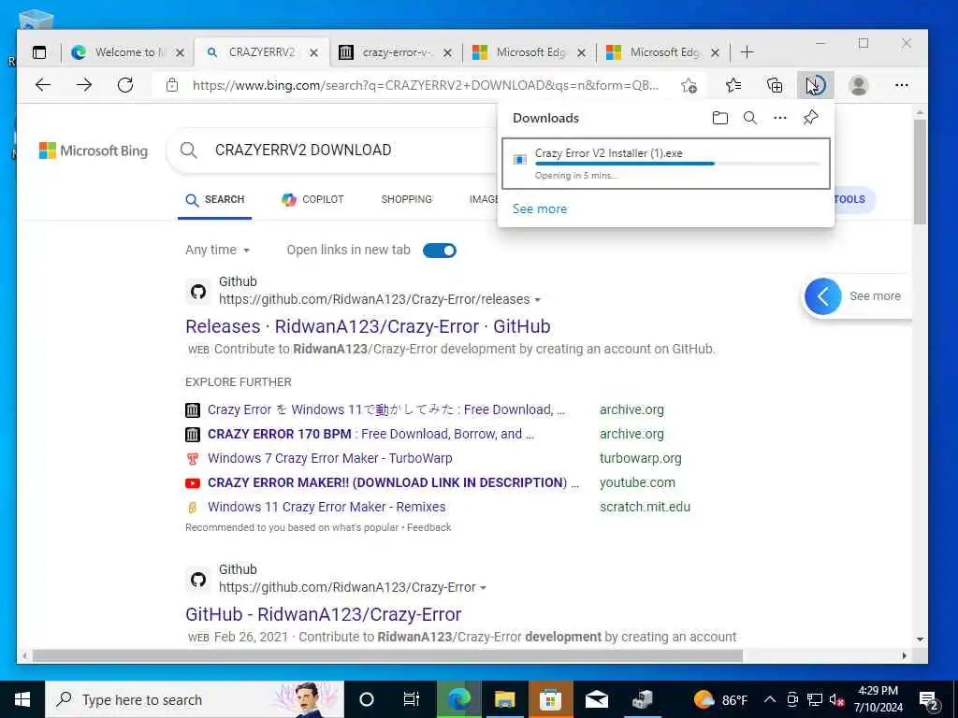
Task: Select the SHOPPING tab
Action: coord(406,200)
